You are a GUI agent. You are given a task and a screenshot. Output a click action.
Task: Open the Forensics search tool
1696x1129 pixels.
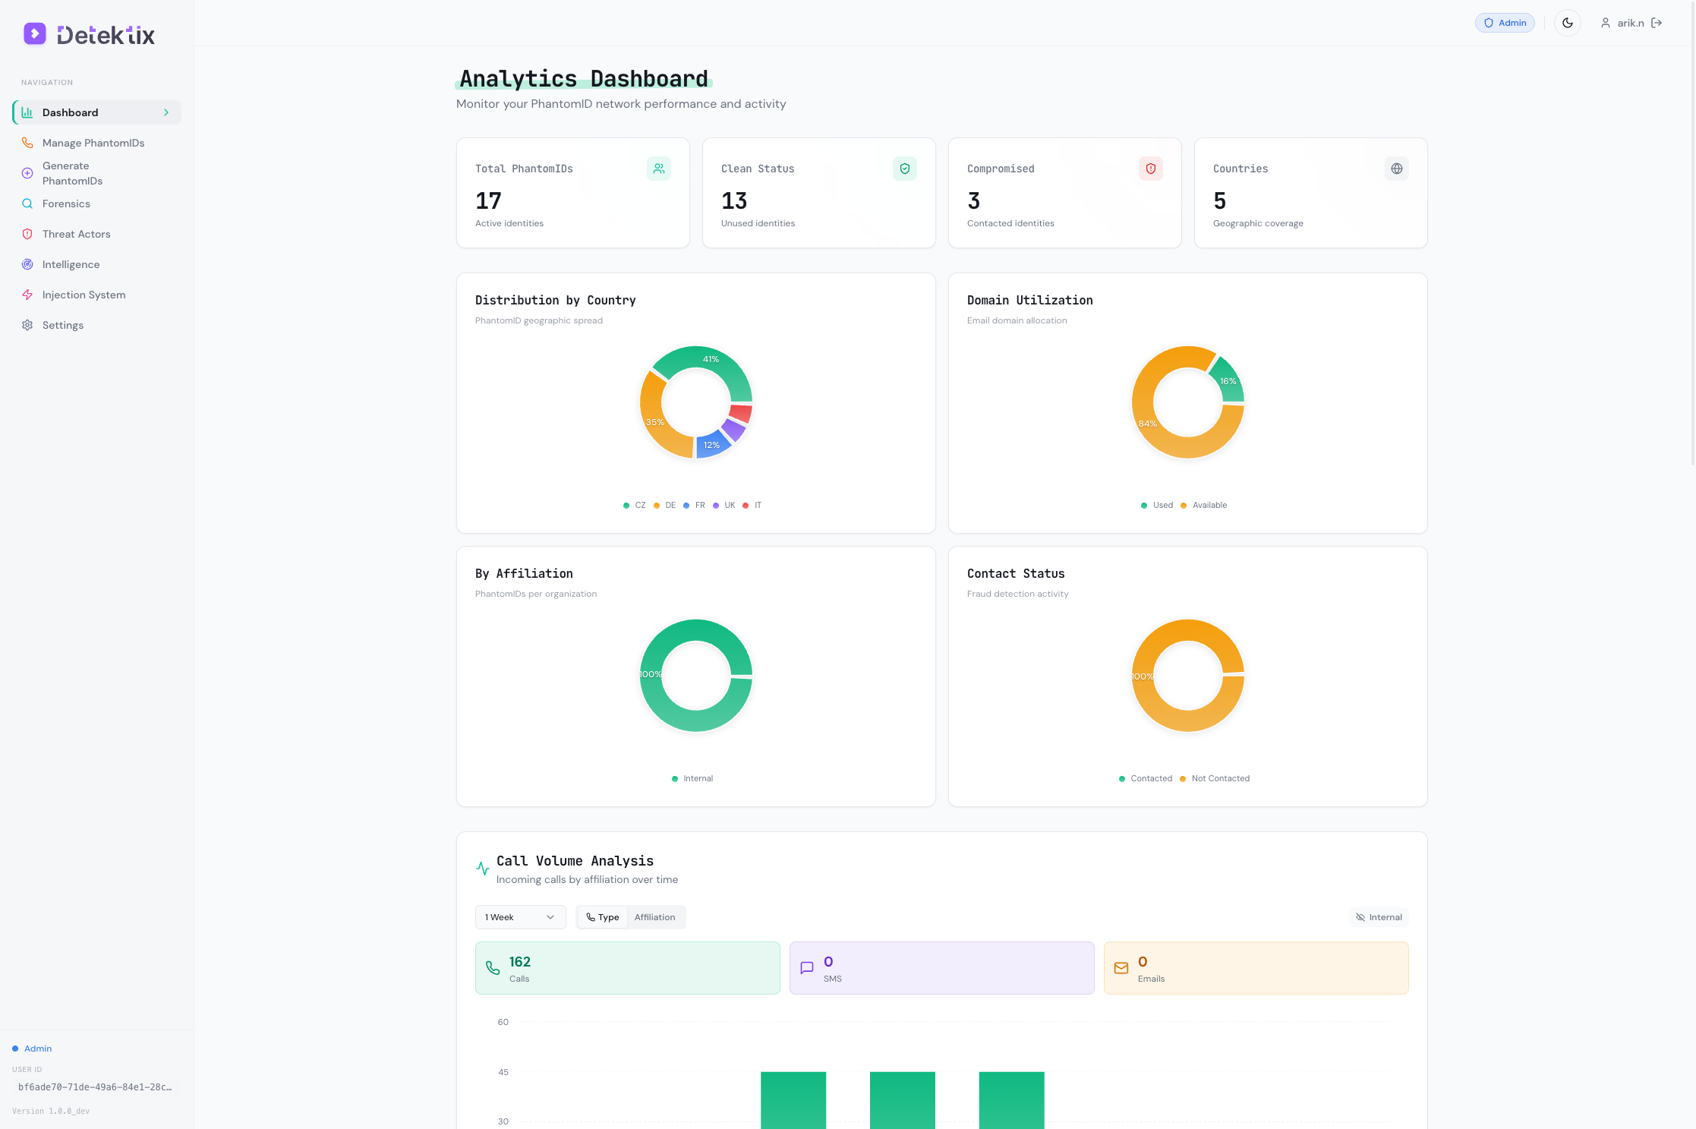[66, 203]
